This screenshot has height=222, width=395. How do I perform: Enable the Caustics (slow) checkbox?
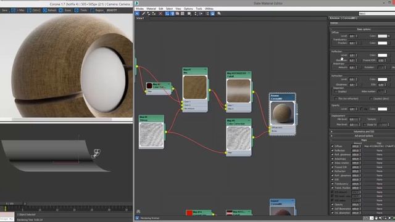(371, 99)
